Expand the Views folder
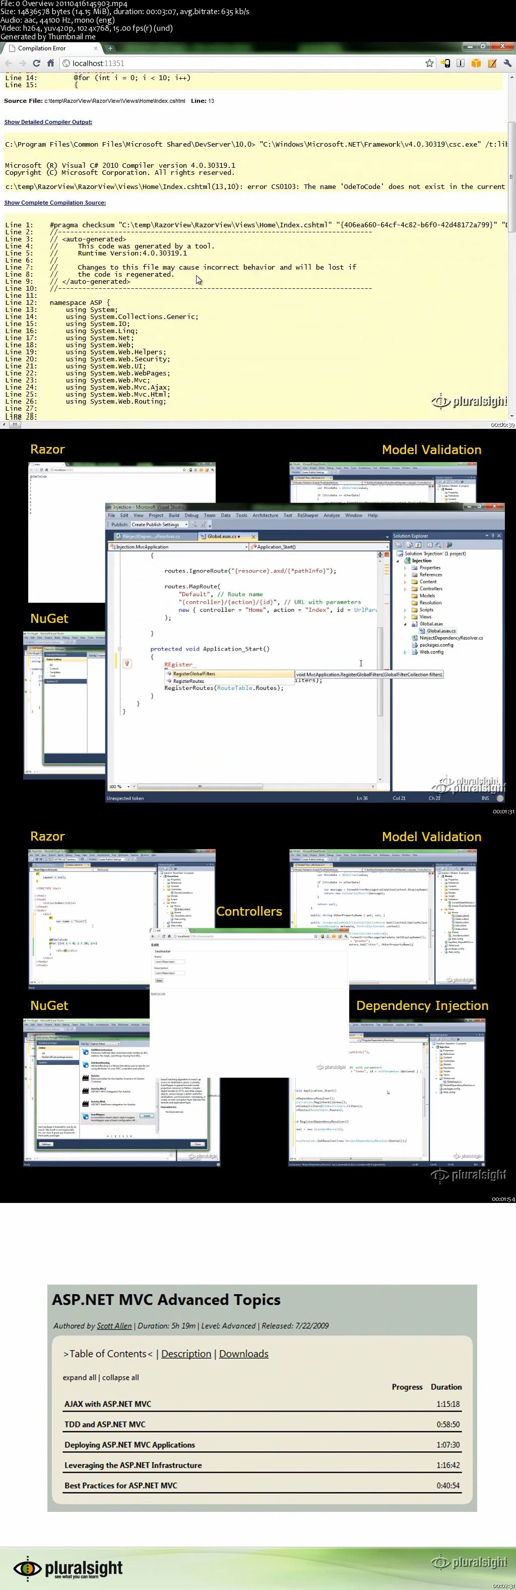This screenshot has height=1590, width=516. click(x=406, y=617)
